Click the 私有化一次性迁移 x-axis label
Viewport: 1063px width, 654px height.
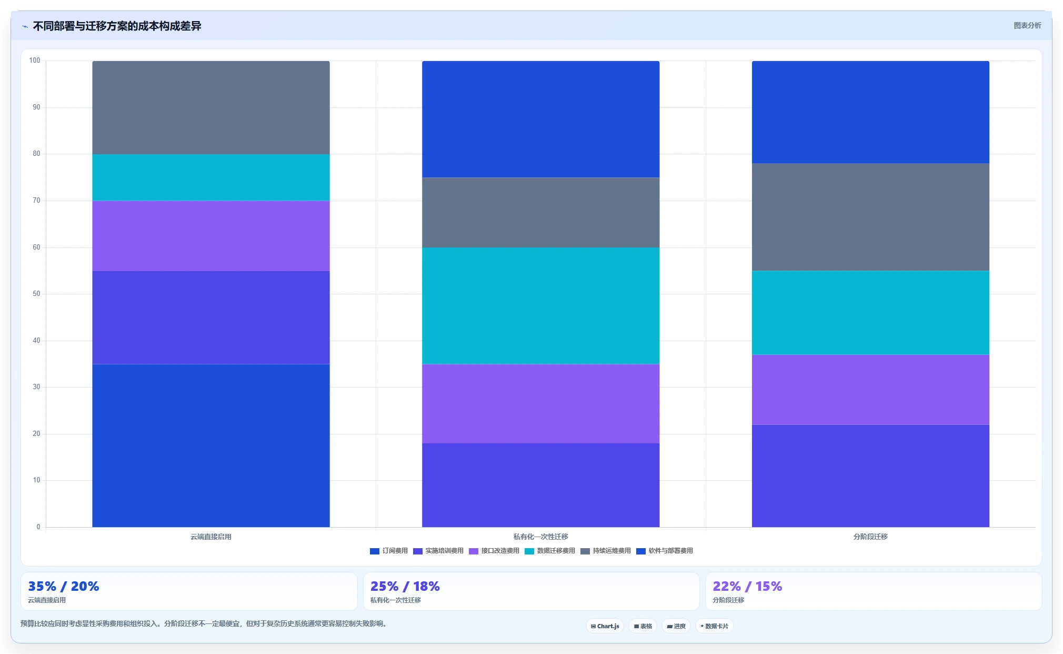540,537
